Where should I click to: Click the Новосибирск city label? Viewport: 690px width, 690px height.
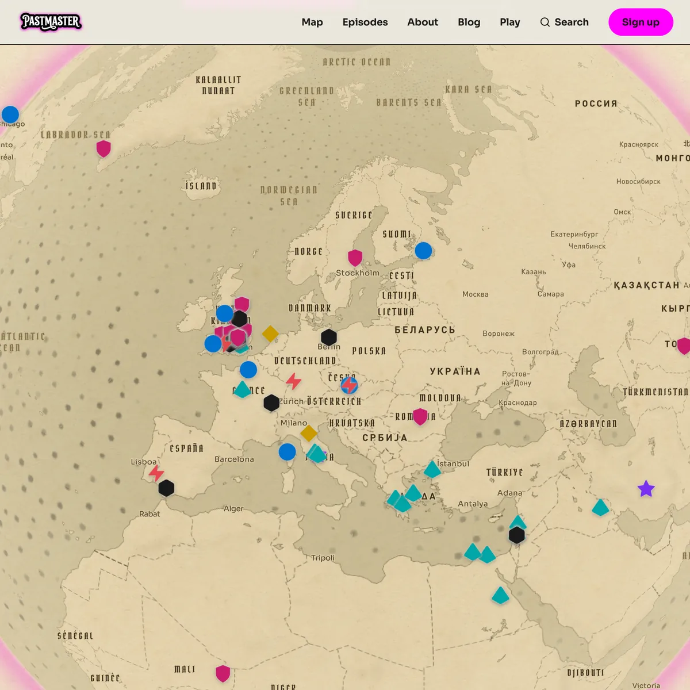pyautogui.click(x=638, y=182)
